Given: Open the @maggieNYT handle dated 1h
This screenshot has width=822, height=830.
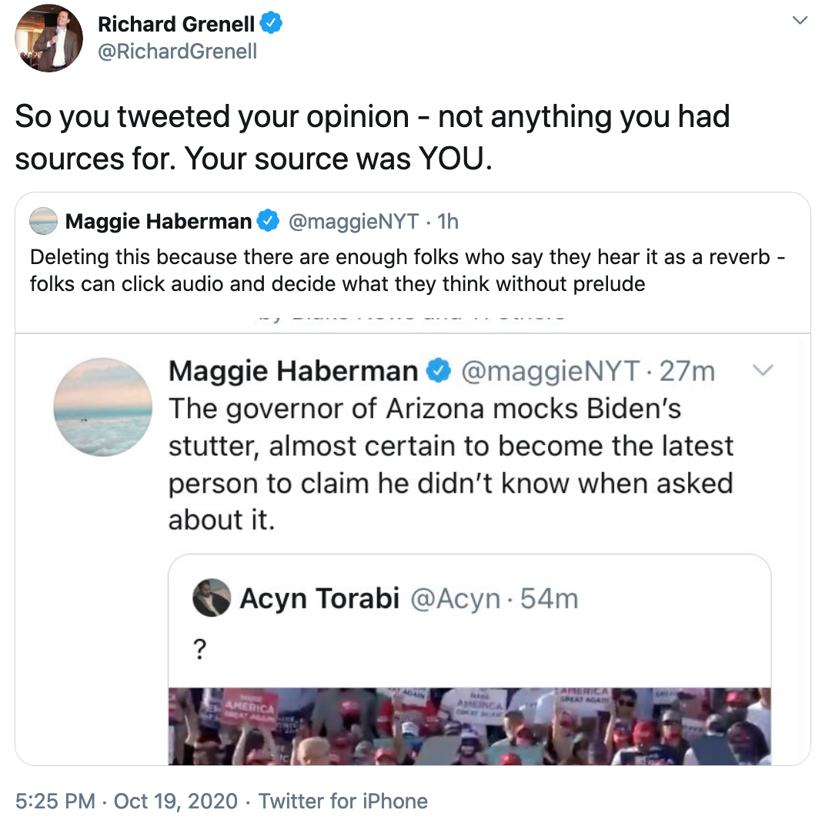Looking at the screenshot, I should click(x=353, y=222).
